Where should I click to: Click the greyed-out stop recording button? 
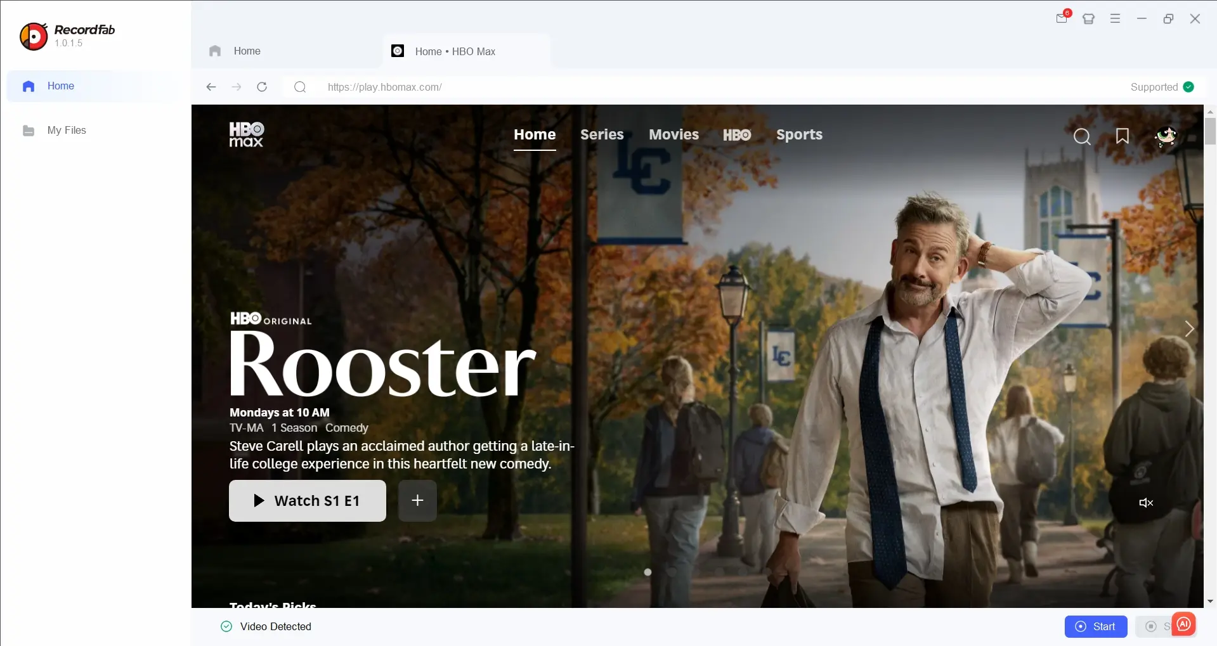[x=1154, y=626]
